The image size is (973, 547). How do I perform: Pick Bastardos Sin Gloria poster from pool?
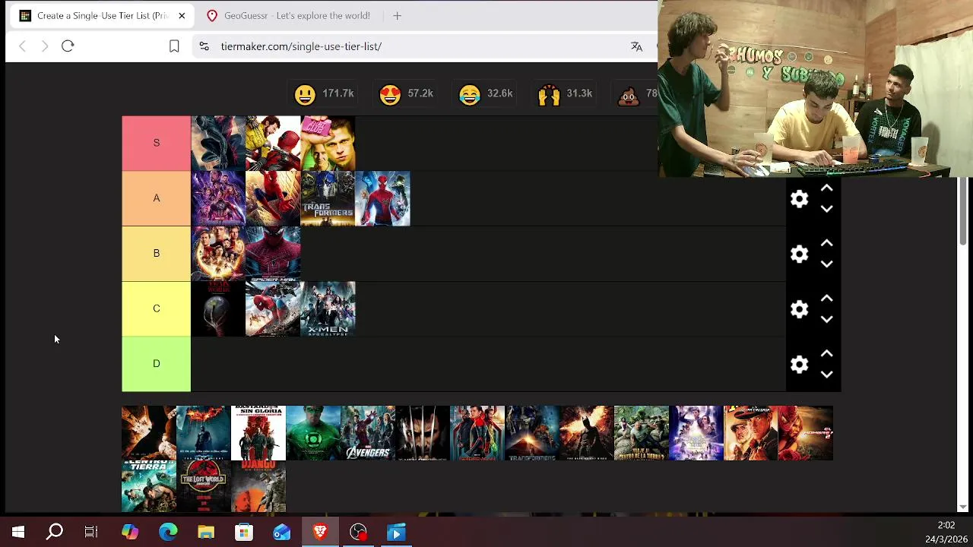tap(258, 433)
